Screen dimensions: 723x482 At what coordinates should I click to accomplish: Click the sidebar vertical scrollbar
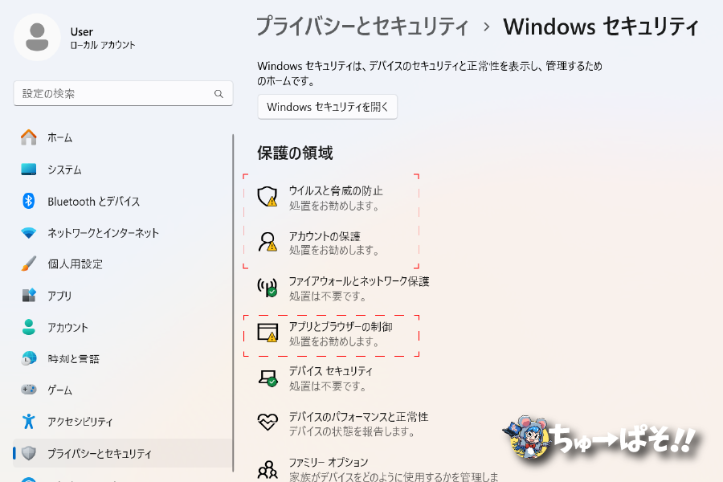pos(233,303)
